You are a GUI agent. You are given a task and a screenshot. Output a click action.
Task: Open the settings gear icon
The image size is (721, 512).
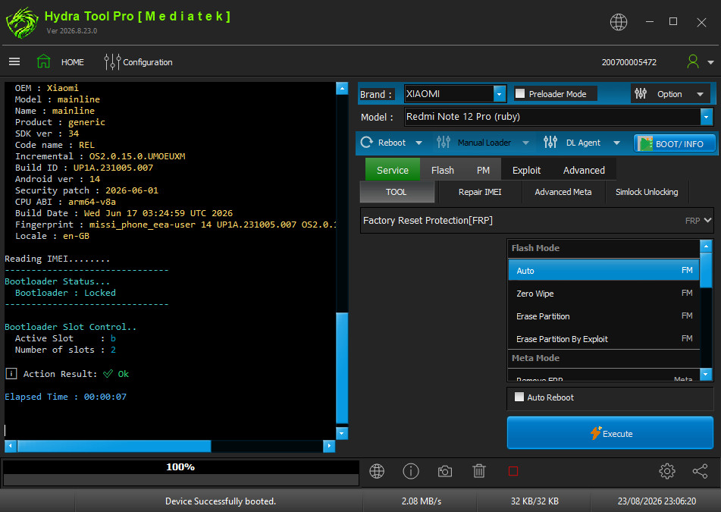click(x=666, y=471)
